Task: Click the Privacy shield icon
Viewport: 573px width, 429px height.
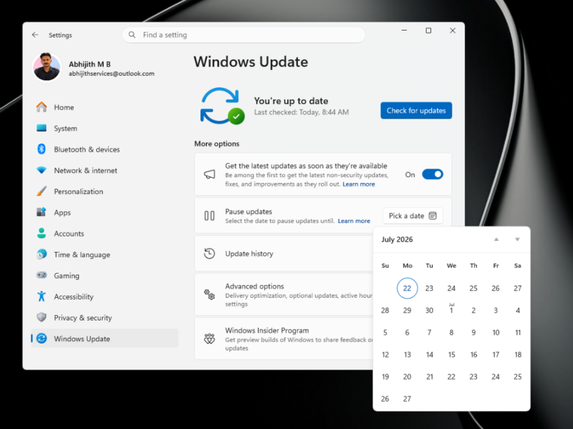Action: click(41, 317)
